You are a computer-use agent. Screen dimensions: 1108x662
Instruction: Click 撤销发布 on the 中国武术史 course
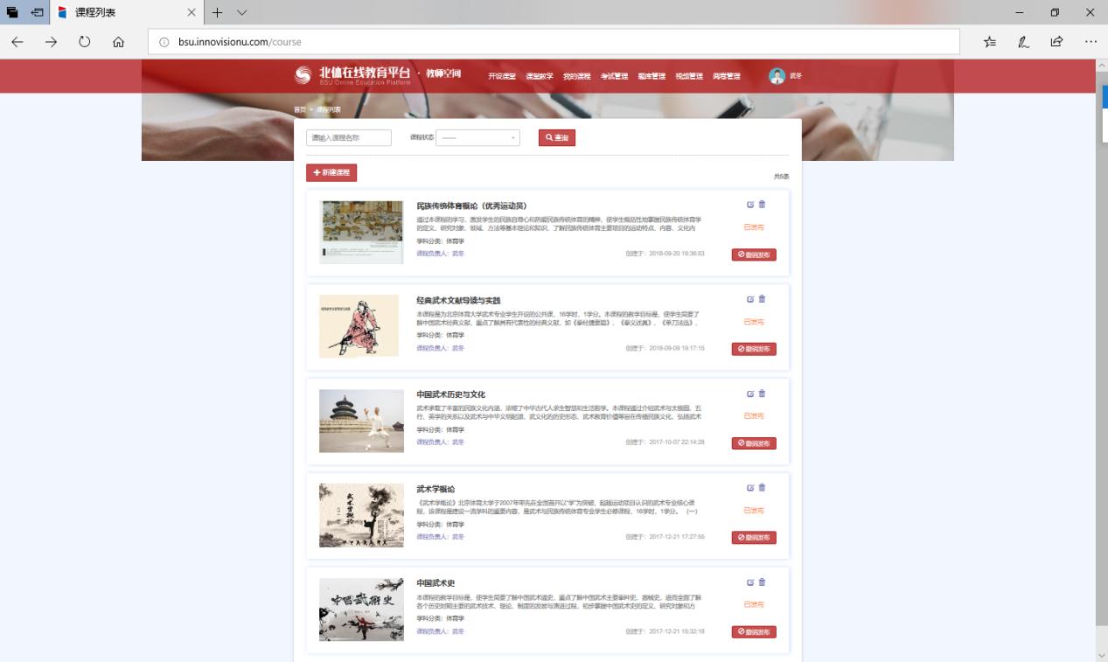click(x=753, y=631)
